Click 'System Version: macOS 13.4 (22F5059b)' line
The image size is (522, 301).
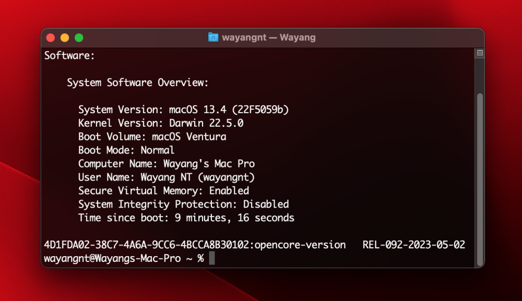(x=183, y=110)
